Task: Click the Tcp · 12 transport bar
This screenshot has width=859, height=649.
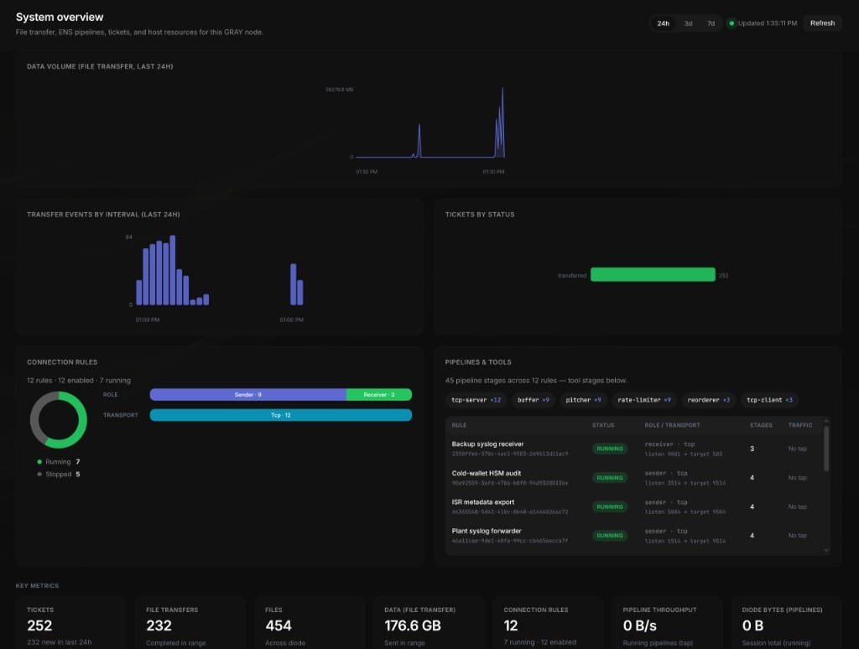Action: click(280, 415)
